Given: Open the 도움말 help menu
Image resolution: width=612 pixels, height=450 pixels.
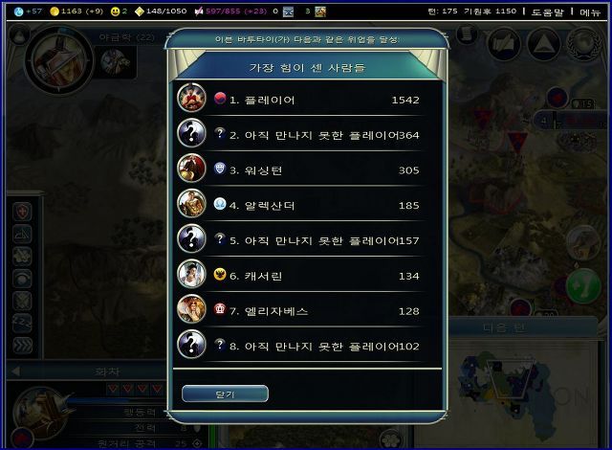Looking at the screenshot, I should 548,11.
